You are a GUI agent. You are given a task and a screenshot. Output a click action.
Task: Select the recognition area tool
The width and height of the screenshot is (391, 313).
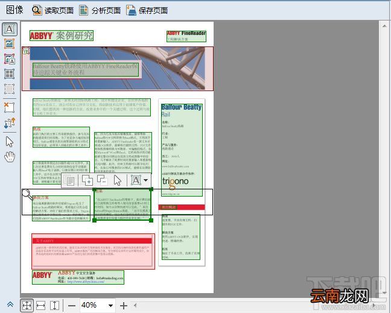pyautogui.click(x=10, y=89)
